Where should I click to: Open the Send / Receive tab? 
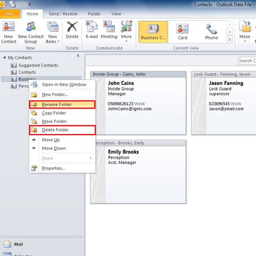(x=63, y=14)
